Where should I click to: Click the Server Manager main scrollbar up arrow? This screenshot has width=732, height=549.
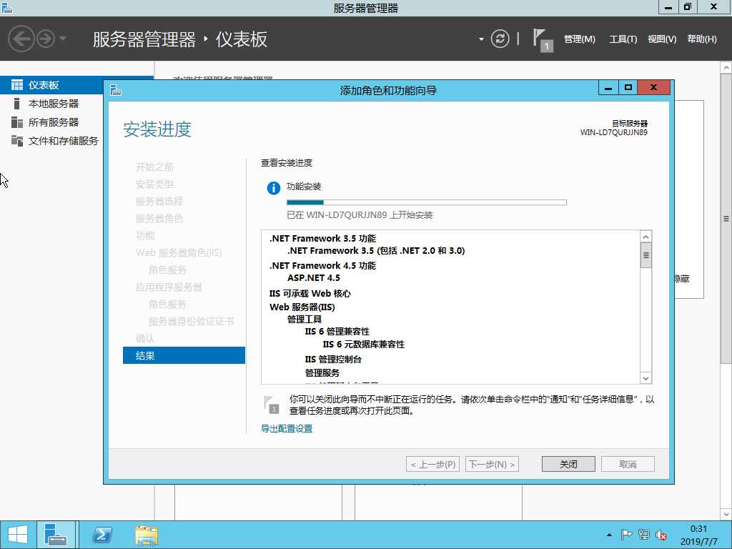726,68
